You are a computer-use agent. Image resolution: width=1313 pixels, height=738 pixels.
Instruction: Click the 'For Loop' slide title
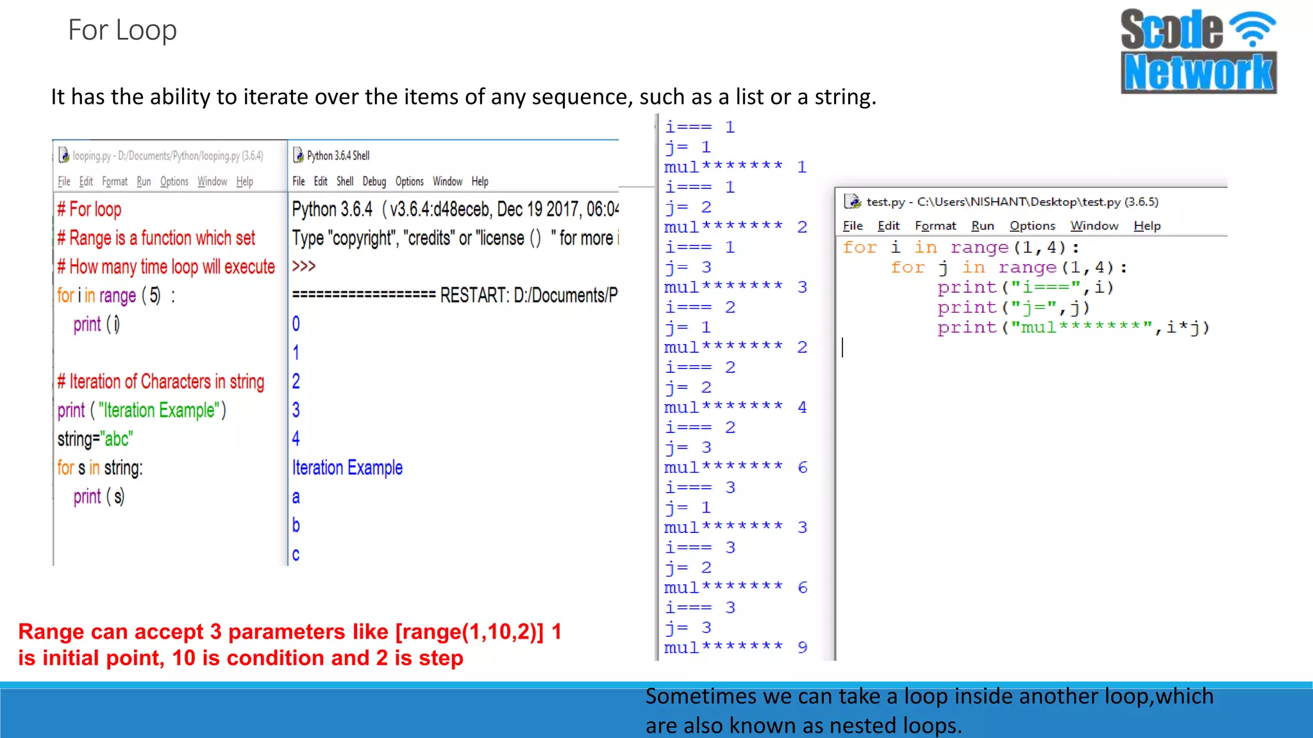point(122,30)
